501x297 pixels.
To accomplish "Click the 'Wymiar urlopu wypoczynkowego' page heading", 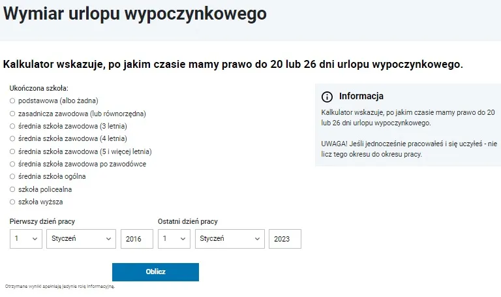I will [x=135, y=14].
